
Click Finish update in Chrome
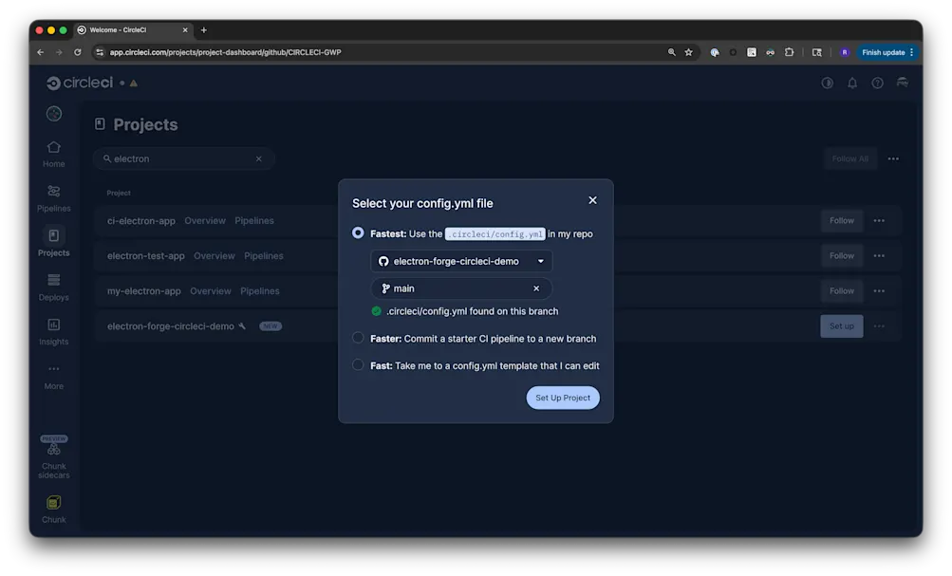[887, 53]
